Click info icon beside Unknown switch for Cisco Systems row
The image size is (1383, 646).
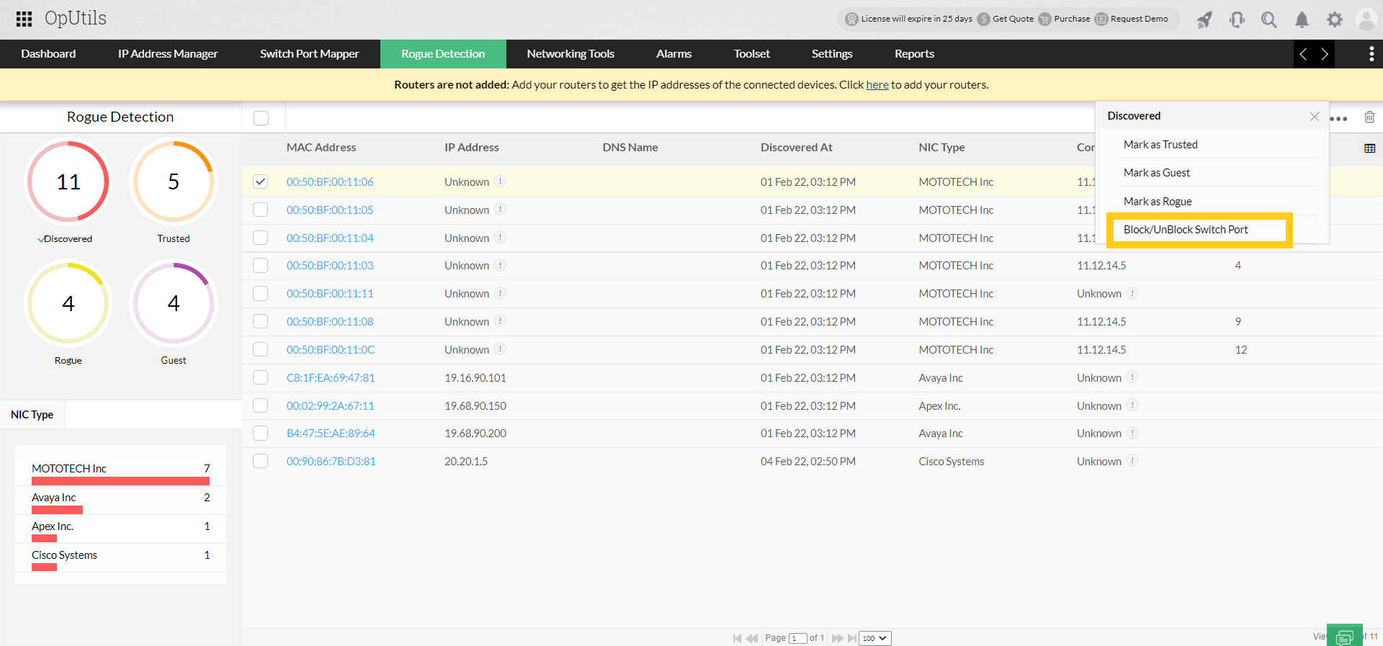coord(1132,461)
